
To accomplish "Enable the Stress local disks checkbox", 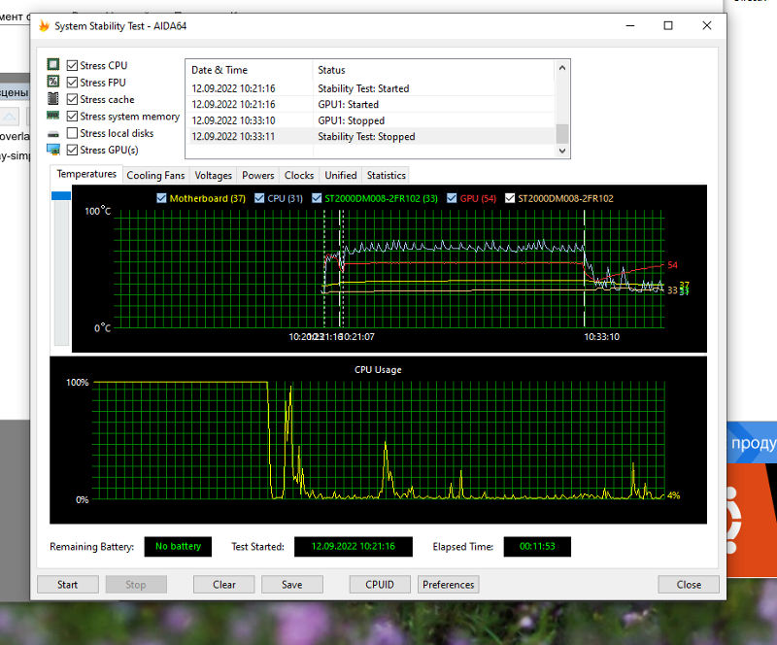I will click(72, 133).
